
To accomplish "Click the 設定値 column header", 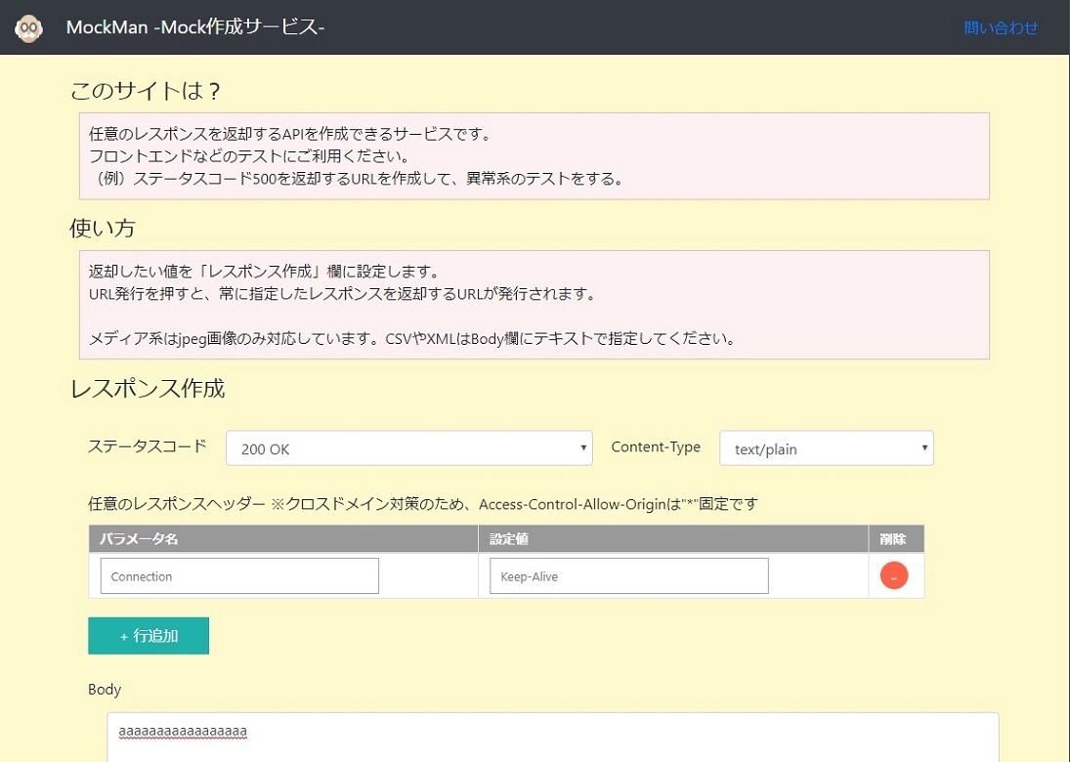I will pyautogui.click(x=509, y=539).
